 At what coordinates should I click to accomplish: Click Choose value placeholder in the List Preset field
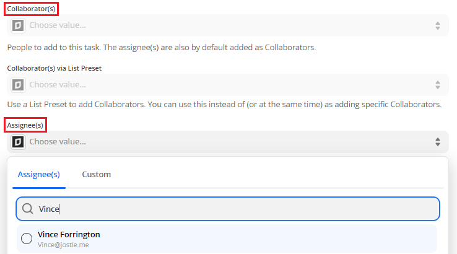tap(58, 85)
